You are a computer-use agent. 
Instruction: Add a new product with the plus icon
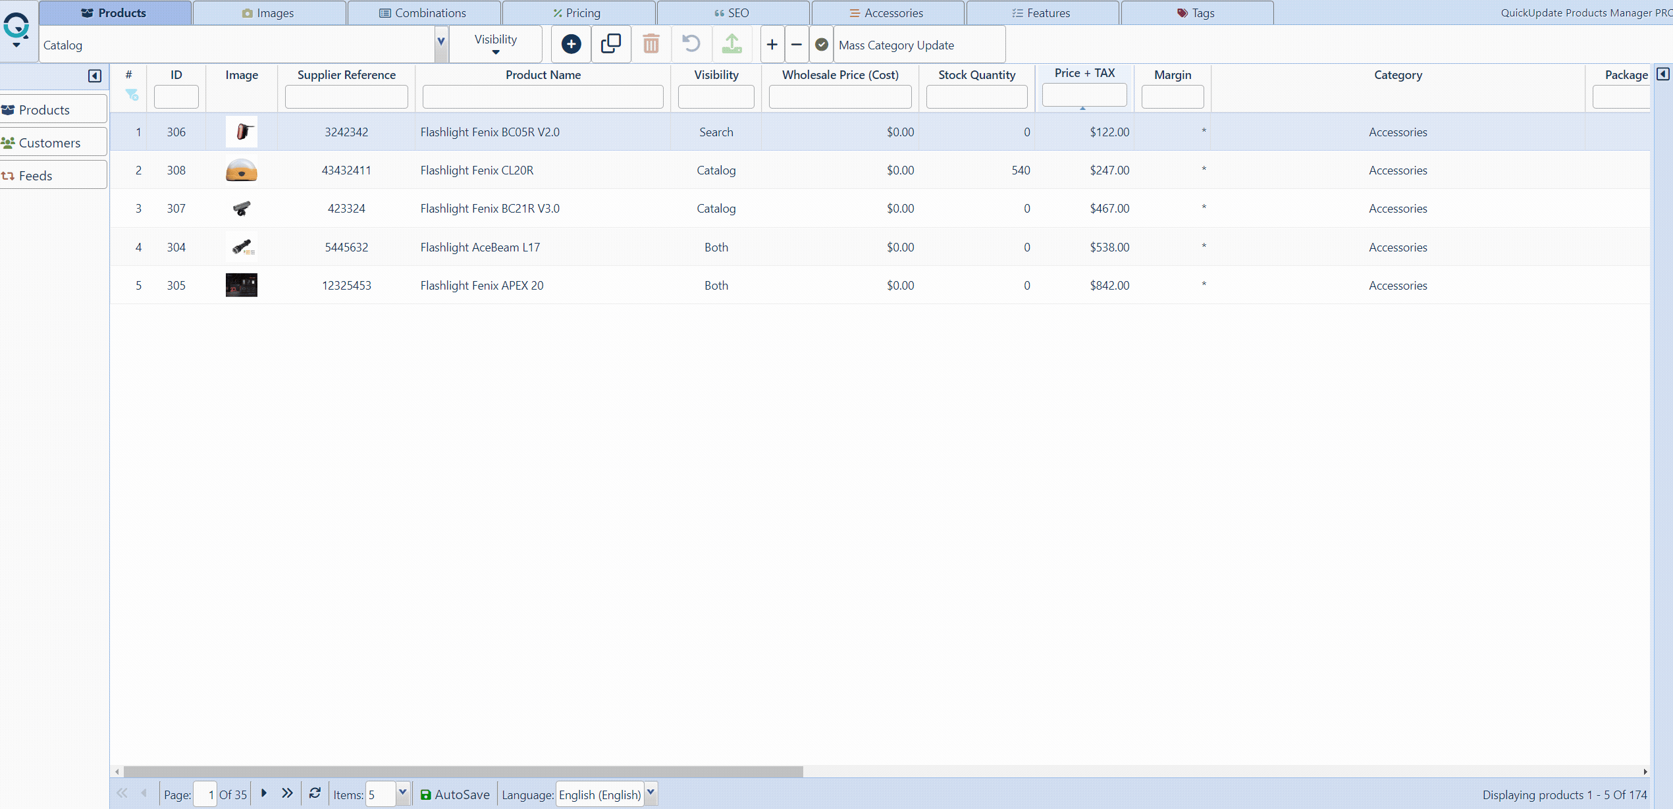pyautogui.click(x=571, y=44)
